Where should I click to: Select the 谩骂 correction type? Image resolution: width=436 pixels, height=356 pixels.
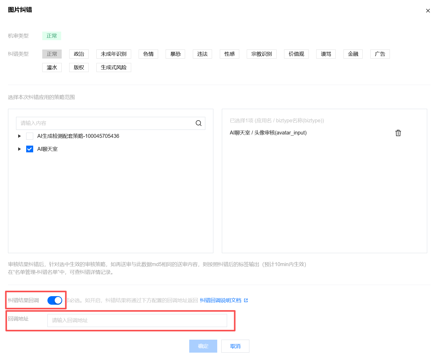point(326,54)
